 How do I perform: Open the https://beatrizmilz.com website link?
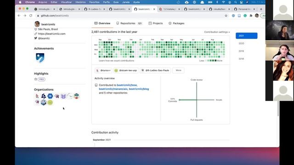[x=51, y=33]
